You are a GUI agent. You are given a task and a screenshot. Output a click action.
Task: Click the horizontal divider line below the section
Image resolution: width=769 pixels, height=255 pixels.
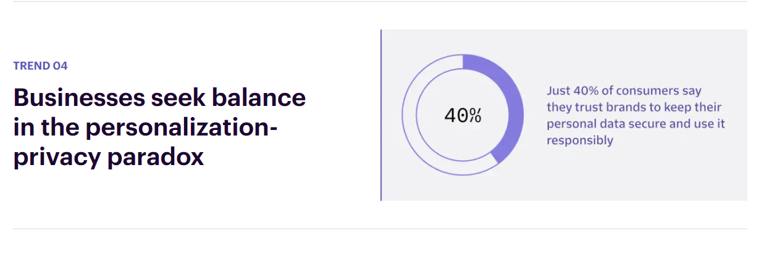pyautogui.click(x=380, y=229)
